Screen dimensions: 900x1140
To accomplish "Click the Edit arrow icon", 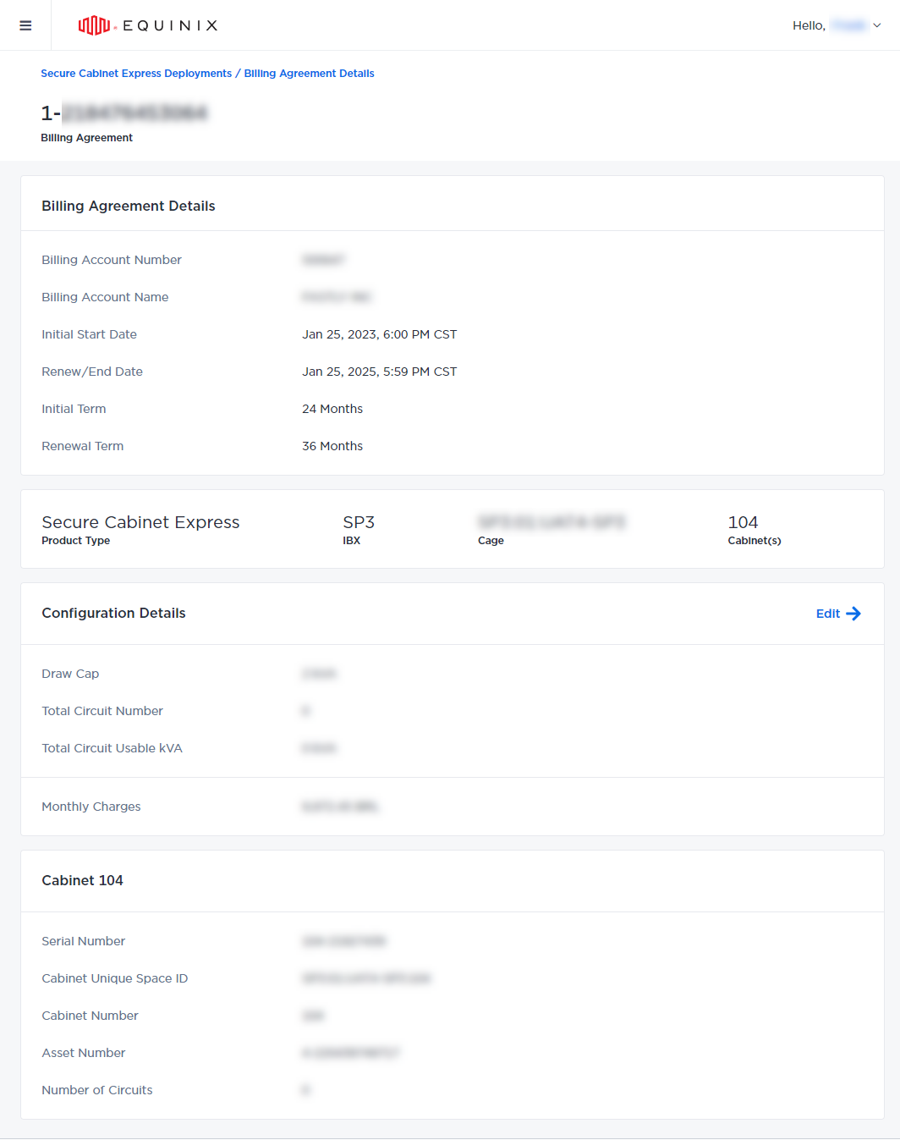I will [853, 614].
